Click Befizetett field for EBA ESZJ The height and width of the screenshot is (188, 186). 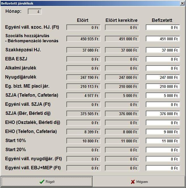pyautogui.click(x=163, y=59)
